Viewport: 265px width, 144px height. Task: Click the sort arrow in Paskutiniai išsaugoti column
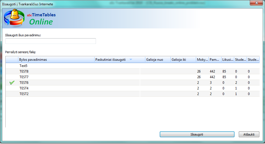(x=131, y=60)
